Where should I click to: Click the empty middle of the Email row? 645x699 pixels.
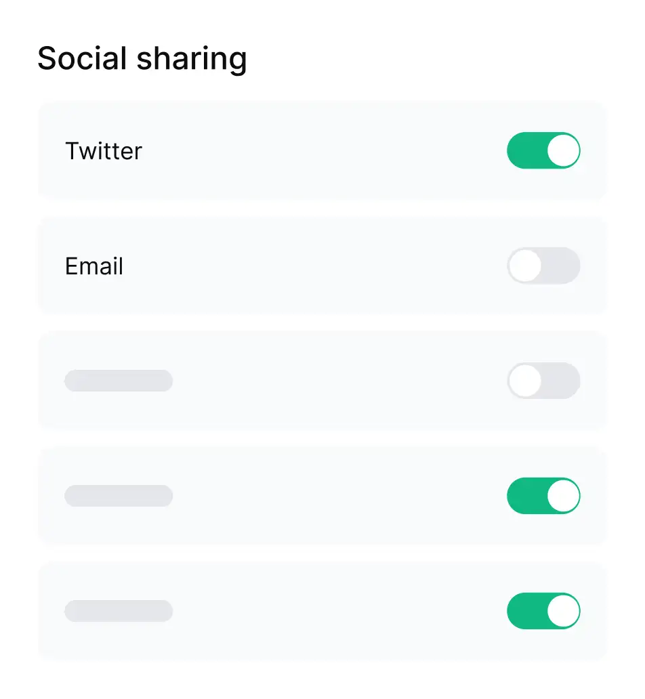(322, 266)
